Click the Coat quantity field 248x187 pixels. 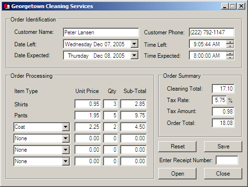point(111,127)
